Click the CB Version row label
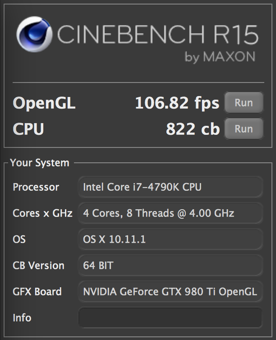 coord(38,265)
